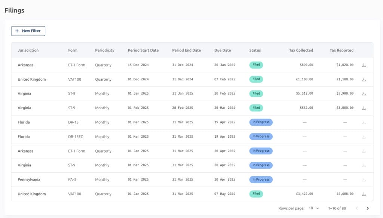This screenshot has height=218, width=383.
Task: Click In Progress badge for Florida DR-15EZ
Action: coord(261,136)
